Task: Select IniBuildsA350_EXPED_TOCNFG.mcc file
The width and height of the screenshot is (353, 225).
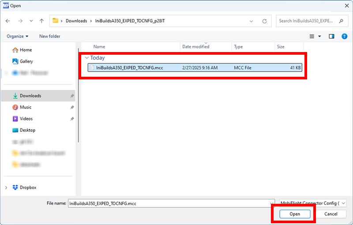Action: (x=195, y=68)
